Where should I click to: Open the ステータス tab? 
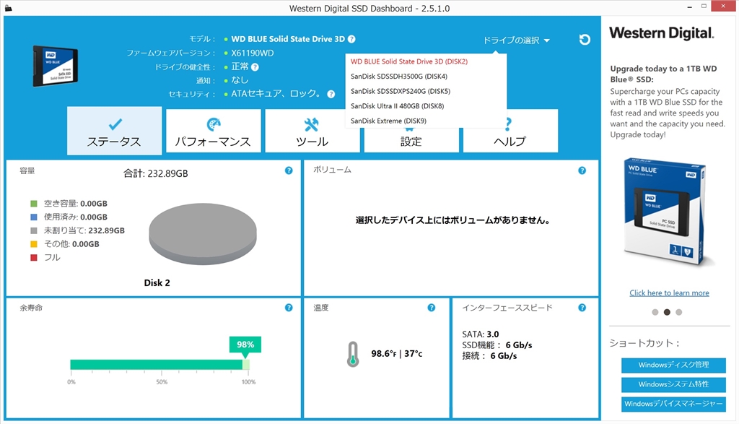pos(114,131)
